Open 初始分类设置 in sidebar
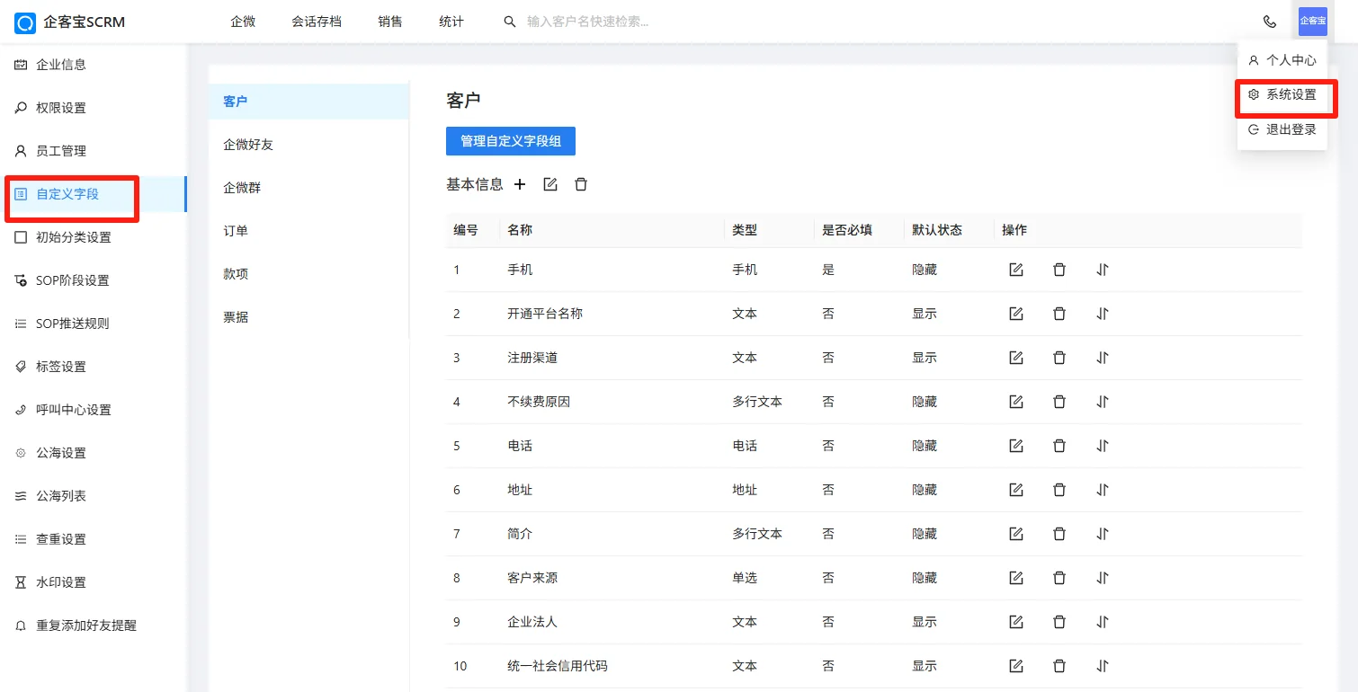Viewport: 1358px width, 692px height. 94,237
